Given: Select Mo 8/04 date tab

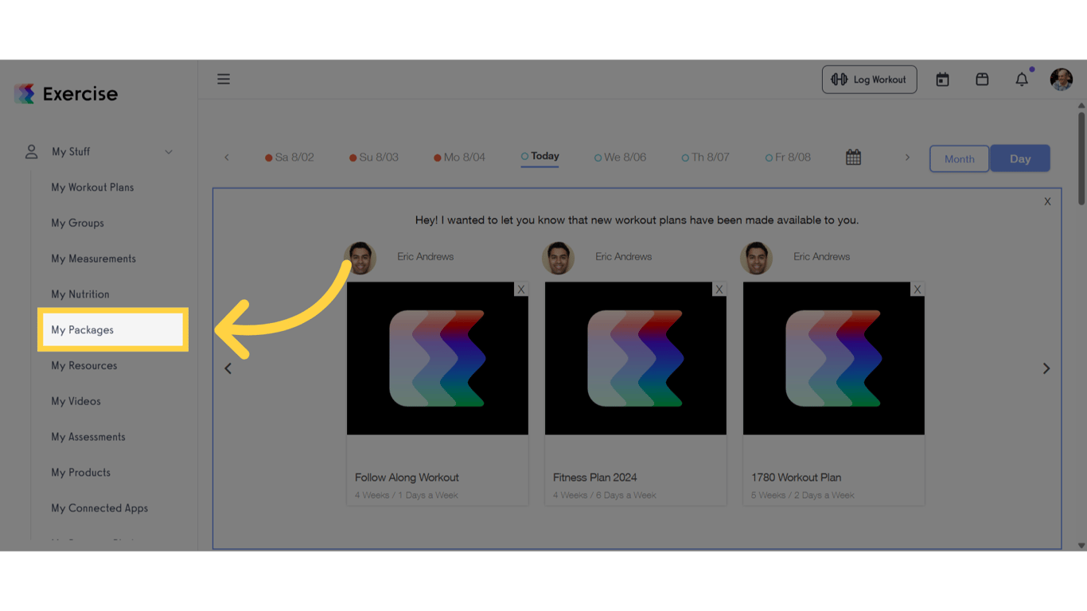Looking at the screenshot, I should (459, 158).
